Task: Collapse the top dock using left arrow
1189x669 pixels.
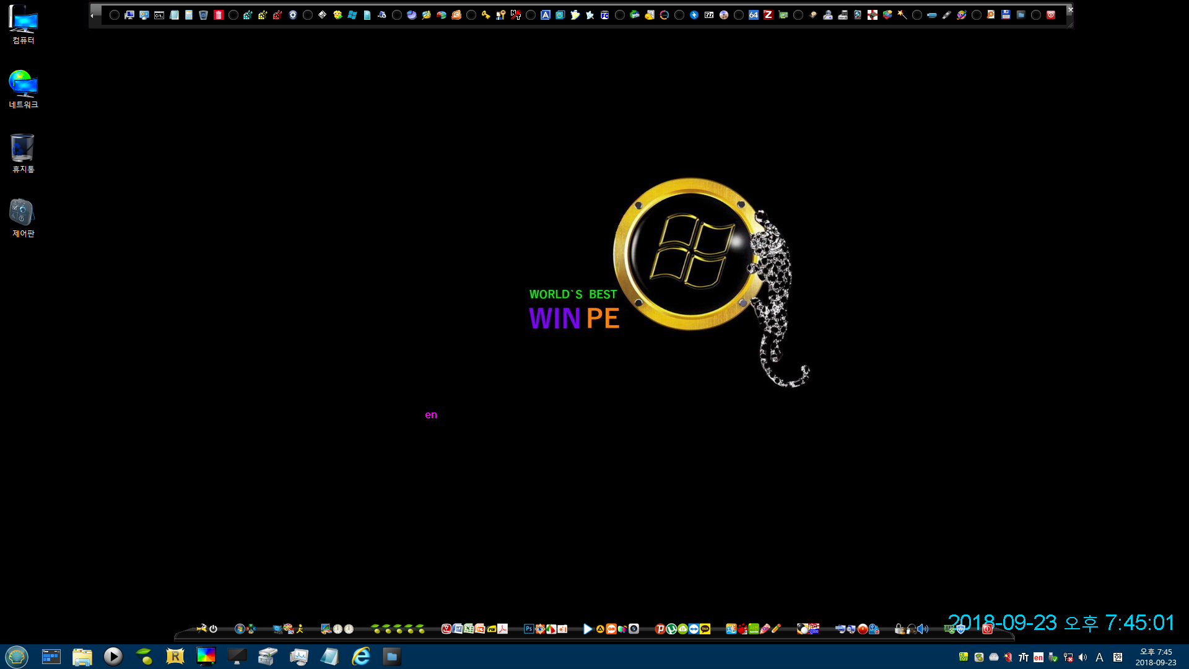Action: pyautogui.click(x=92, y=15)
